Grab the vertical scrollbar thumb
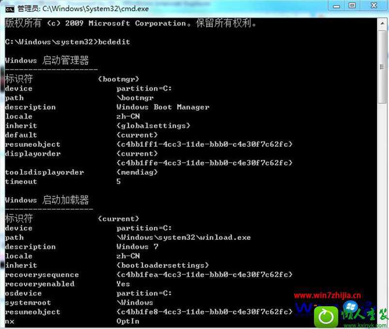The image size is (389, 329). [x=382, y=67]
